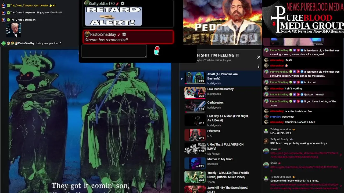Screen dimensions: 344x193
Task: Open external-link icon beside gab.com/Green_Goat link
Action: pyautogui.click(x=341, y=169)
